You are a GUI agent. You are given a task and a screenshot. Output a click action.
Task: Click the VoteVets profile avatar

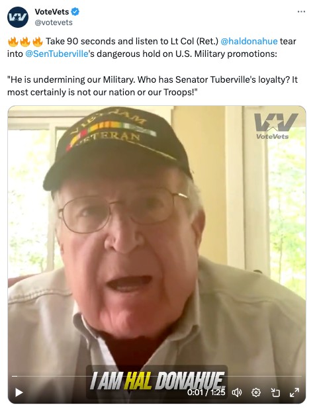(x=18, y=17)
